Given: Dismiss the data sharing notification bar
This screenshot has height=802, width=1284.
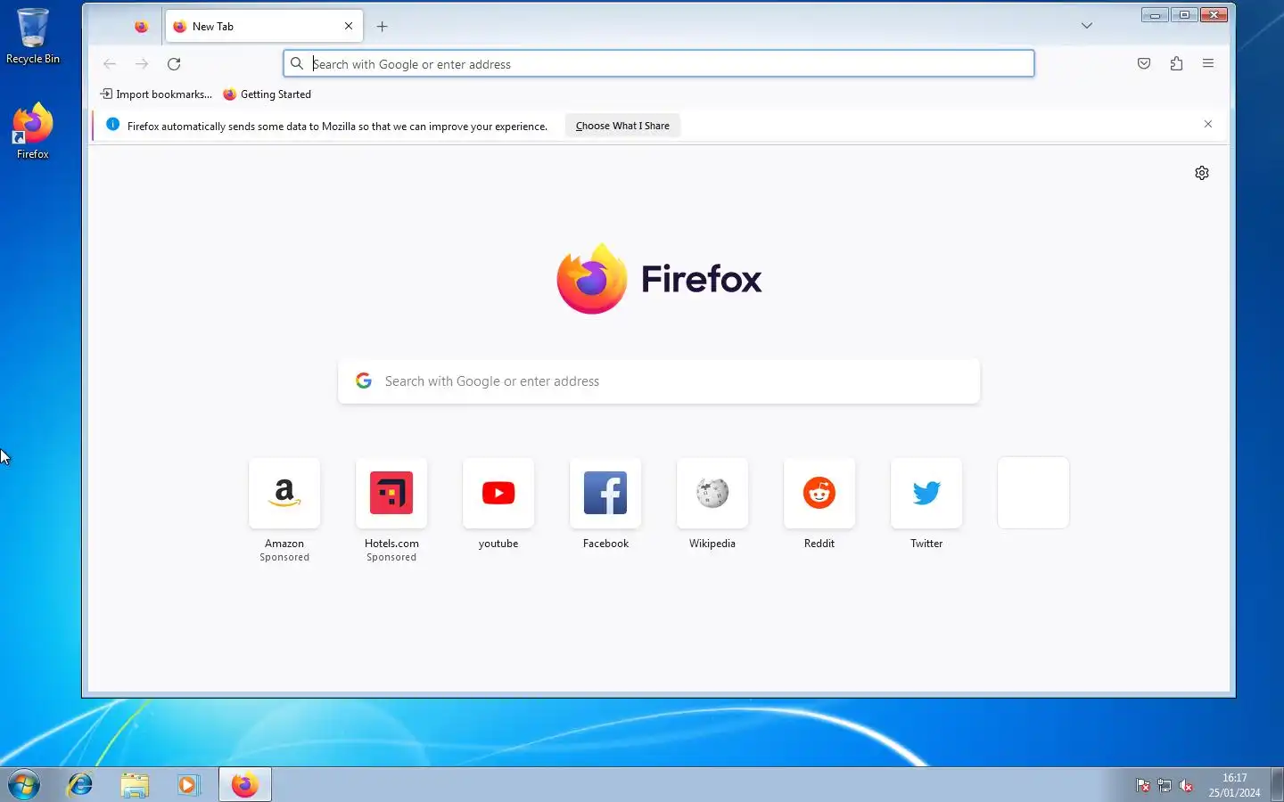Looking at the screenshot, I should (1208, 124).
